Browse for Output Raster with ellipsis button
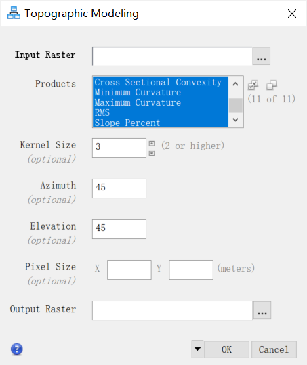The width and height of the screenshot is (307, 365). click(262, 310)
